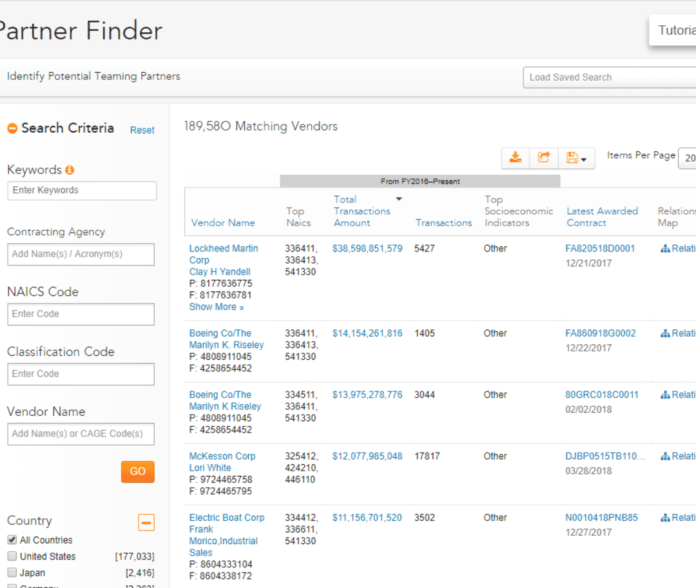Click the Total Transactions Amount sort arrow

tap(398, 199)
